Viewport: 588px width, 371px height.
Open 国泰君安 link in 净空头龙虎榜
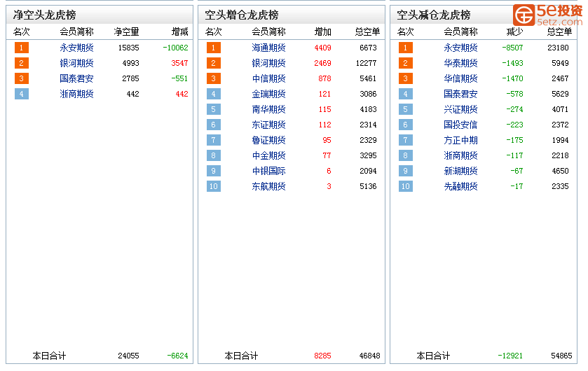(x=76, y=78)
